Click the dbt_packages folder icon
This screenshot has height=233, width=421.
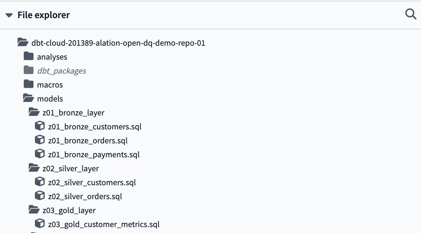pos(29,70)
